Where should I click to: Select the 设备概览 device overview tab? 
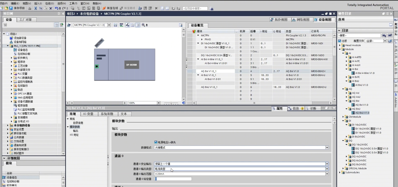(197, 25)
